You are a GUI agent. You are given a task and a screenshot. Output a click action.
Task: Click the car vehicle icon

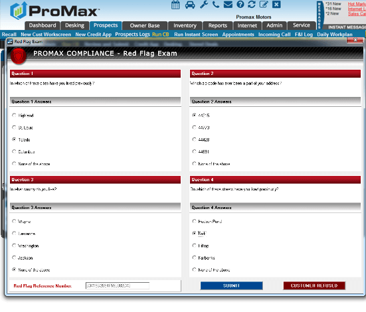click(x=190, y=5)
